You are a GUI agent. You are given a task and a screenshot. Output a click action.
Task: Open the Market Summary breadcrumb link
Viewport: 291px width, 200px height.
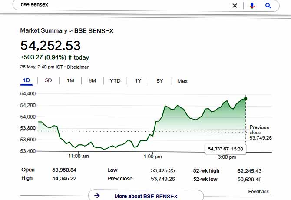coord(43,30)
